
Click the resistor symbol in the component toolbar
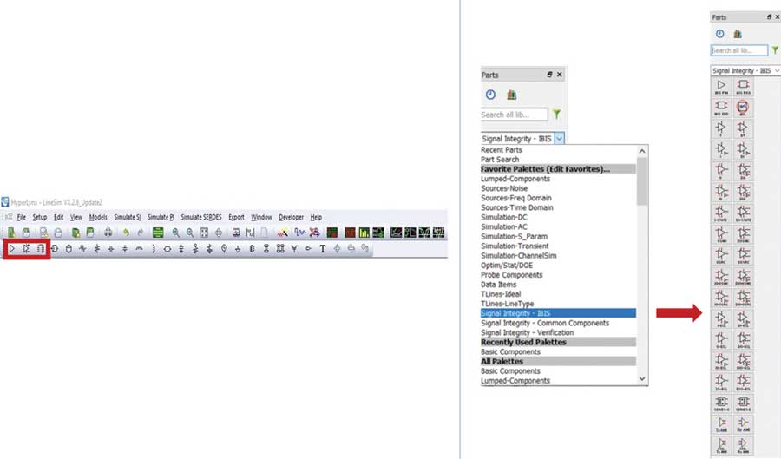[82, 249]
